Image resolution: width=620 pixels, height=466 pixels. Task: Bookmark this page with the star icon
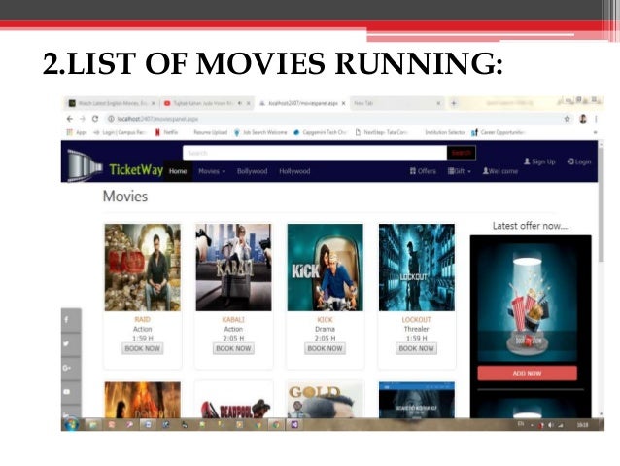[x=567, y=119]
